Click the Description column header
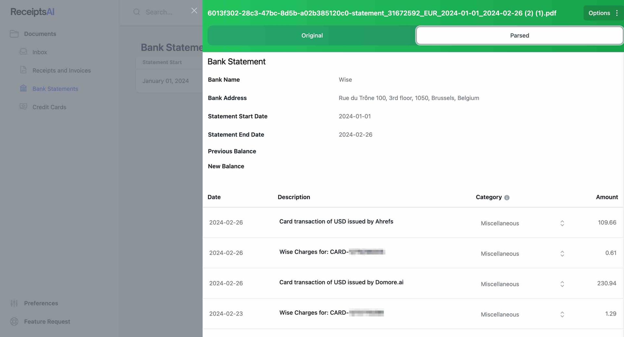 point(294,197)
